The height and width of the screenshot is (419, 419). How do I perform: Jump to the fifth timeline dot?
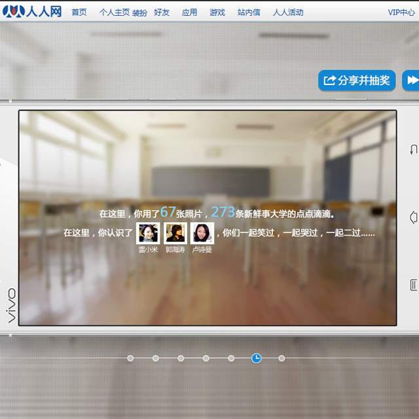click(x=231, y=358)
